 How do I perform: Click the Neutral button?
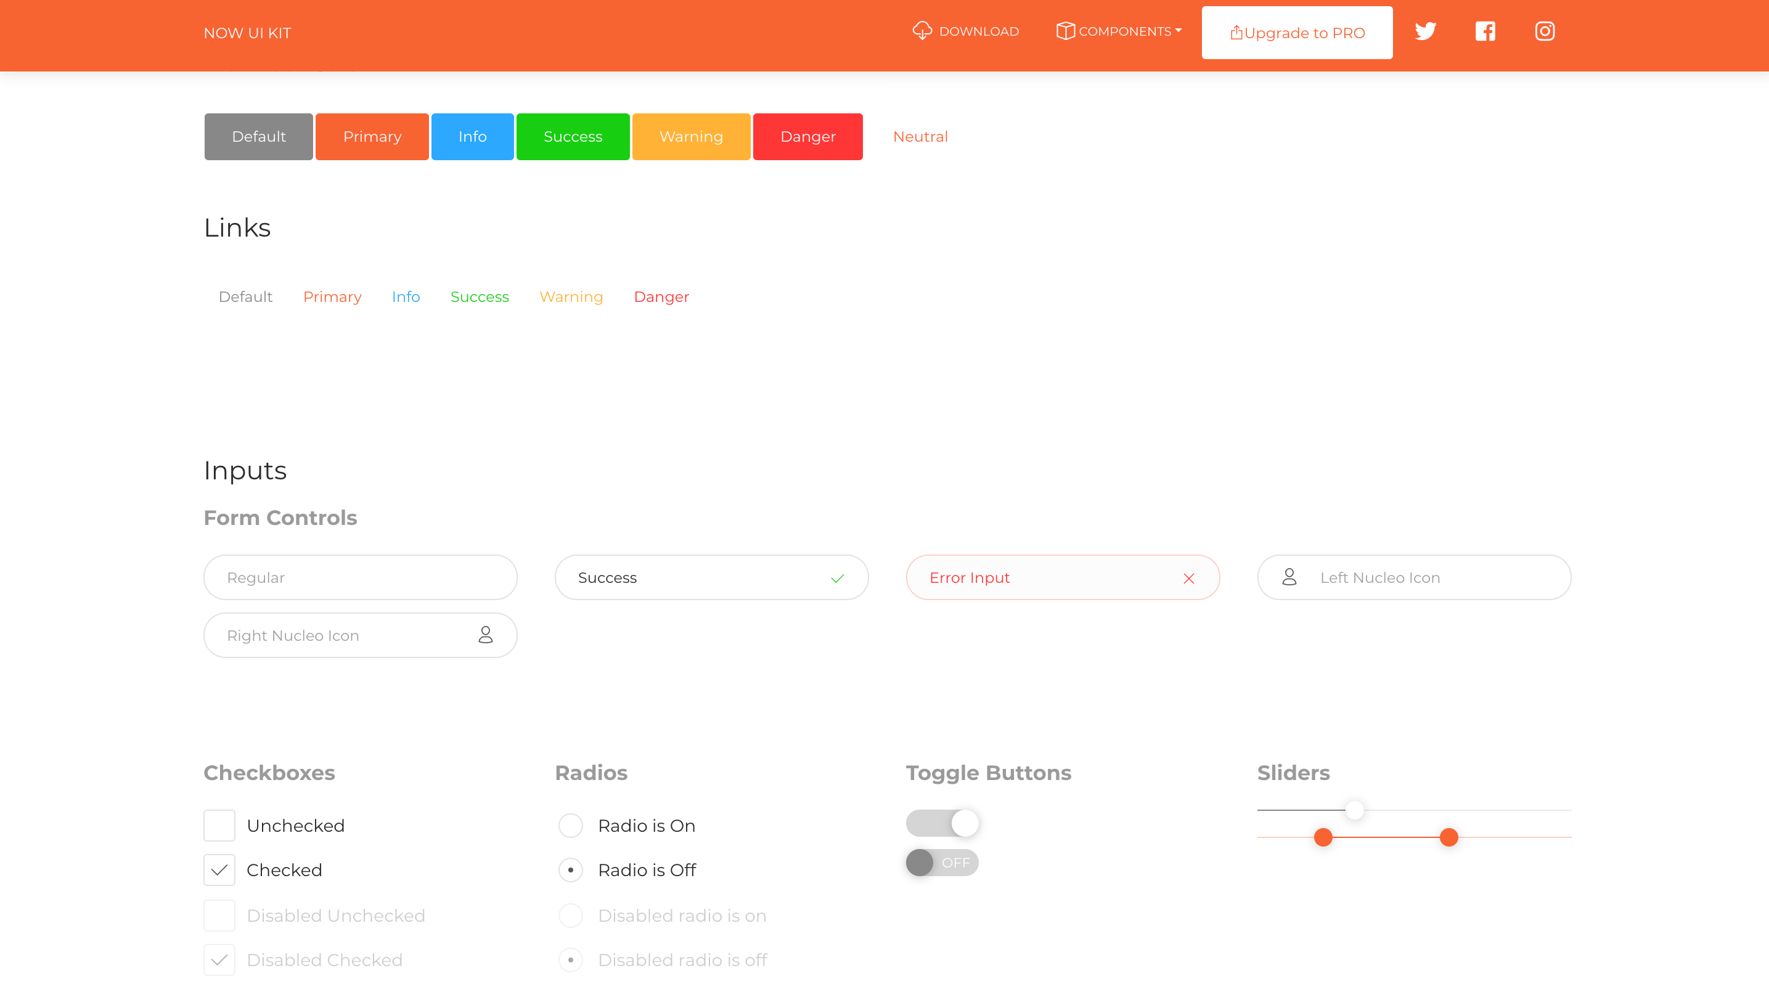pyautogui.click(x=920, y=136)
